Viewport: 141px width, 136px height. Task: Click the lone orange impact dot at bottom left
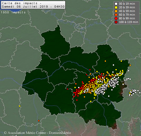[x=39, y=121]
